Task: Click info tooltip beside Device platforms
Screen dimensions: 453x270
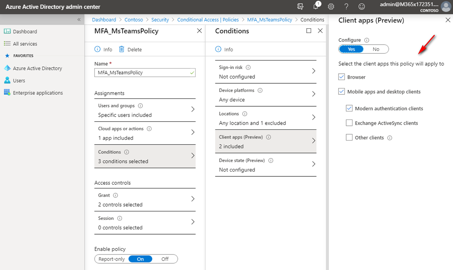Action: coord(260,90)
